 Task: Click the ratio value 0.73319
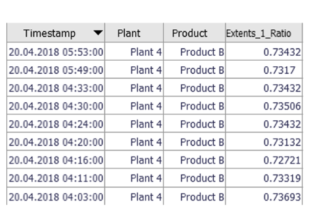282,178
